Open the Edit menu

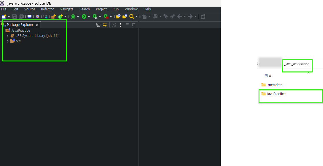[x=15, y=9]
